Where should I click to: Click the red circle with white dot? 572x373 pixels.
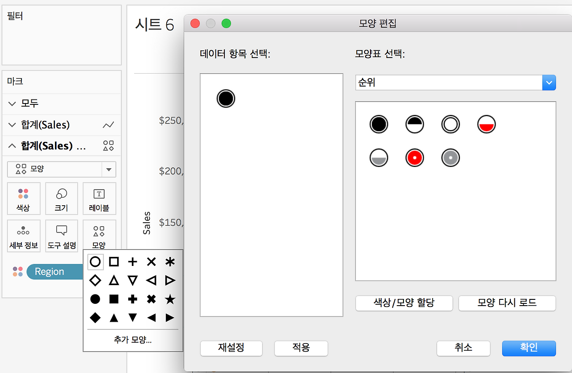[415, 157]
